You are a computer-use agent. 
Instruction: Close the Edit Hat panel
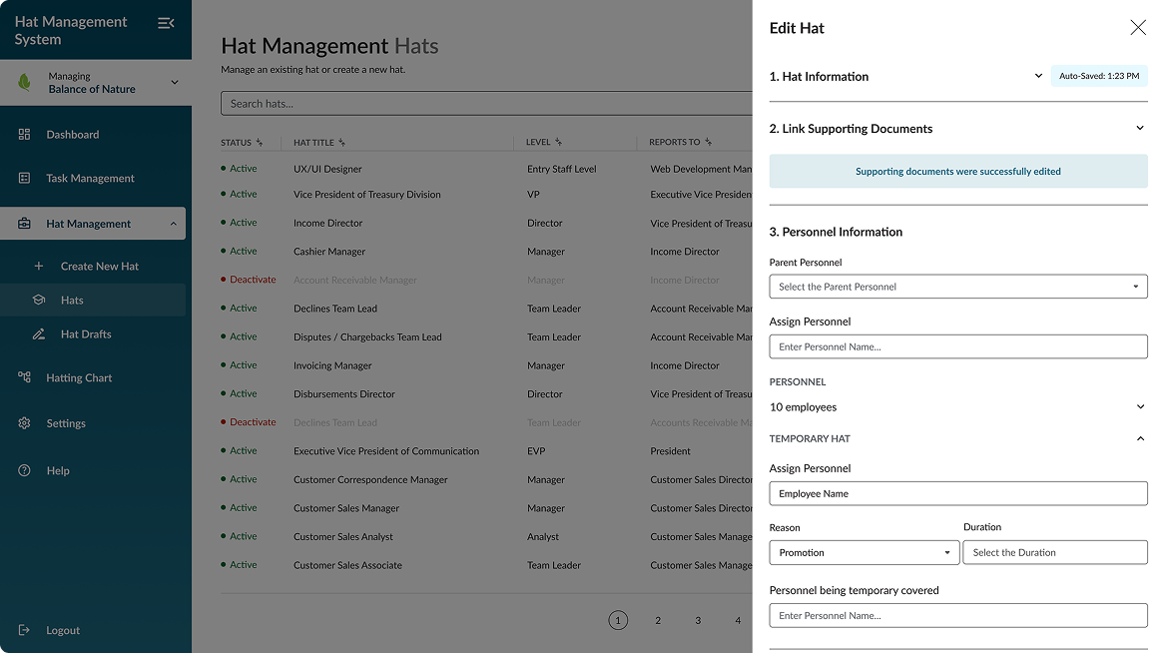click(1137, 28)
